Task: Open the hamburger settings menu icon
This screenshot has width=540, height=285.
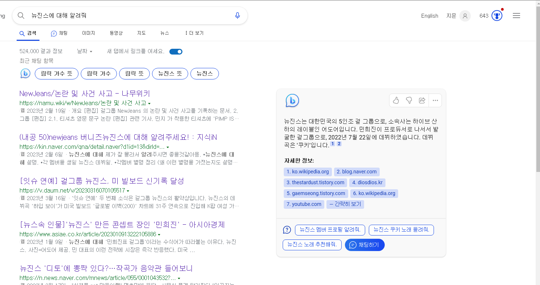Action: [516, 16]
